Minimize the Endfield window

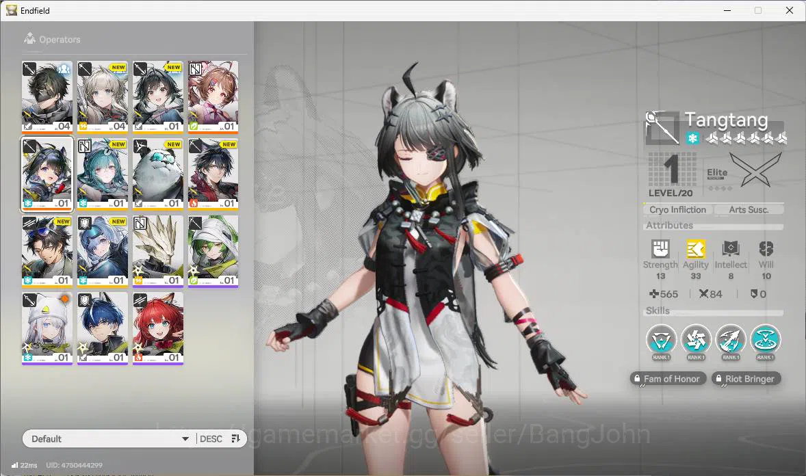click(x=727, y=10)
